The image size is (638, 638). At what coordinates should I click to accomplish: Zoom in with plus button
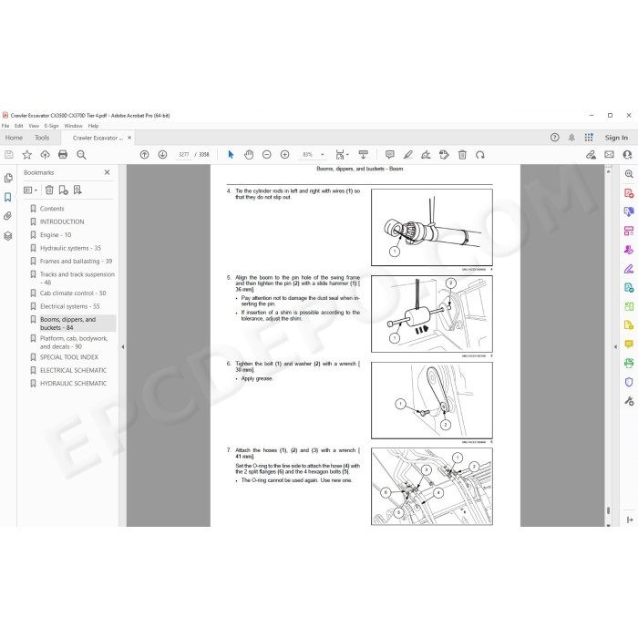click(x=284, y=155)
